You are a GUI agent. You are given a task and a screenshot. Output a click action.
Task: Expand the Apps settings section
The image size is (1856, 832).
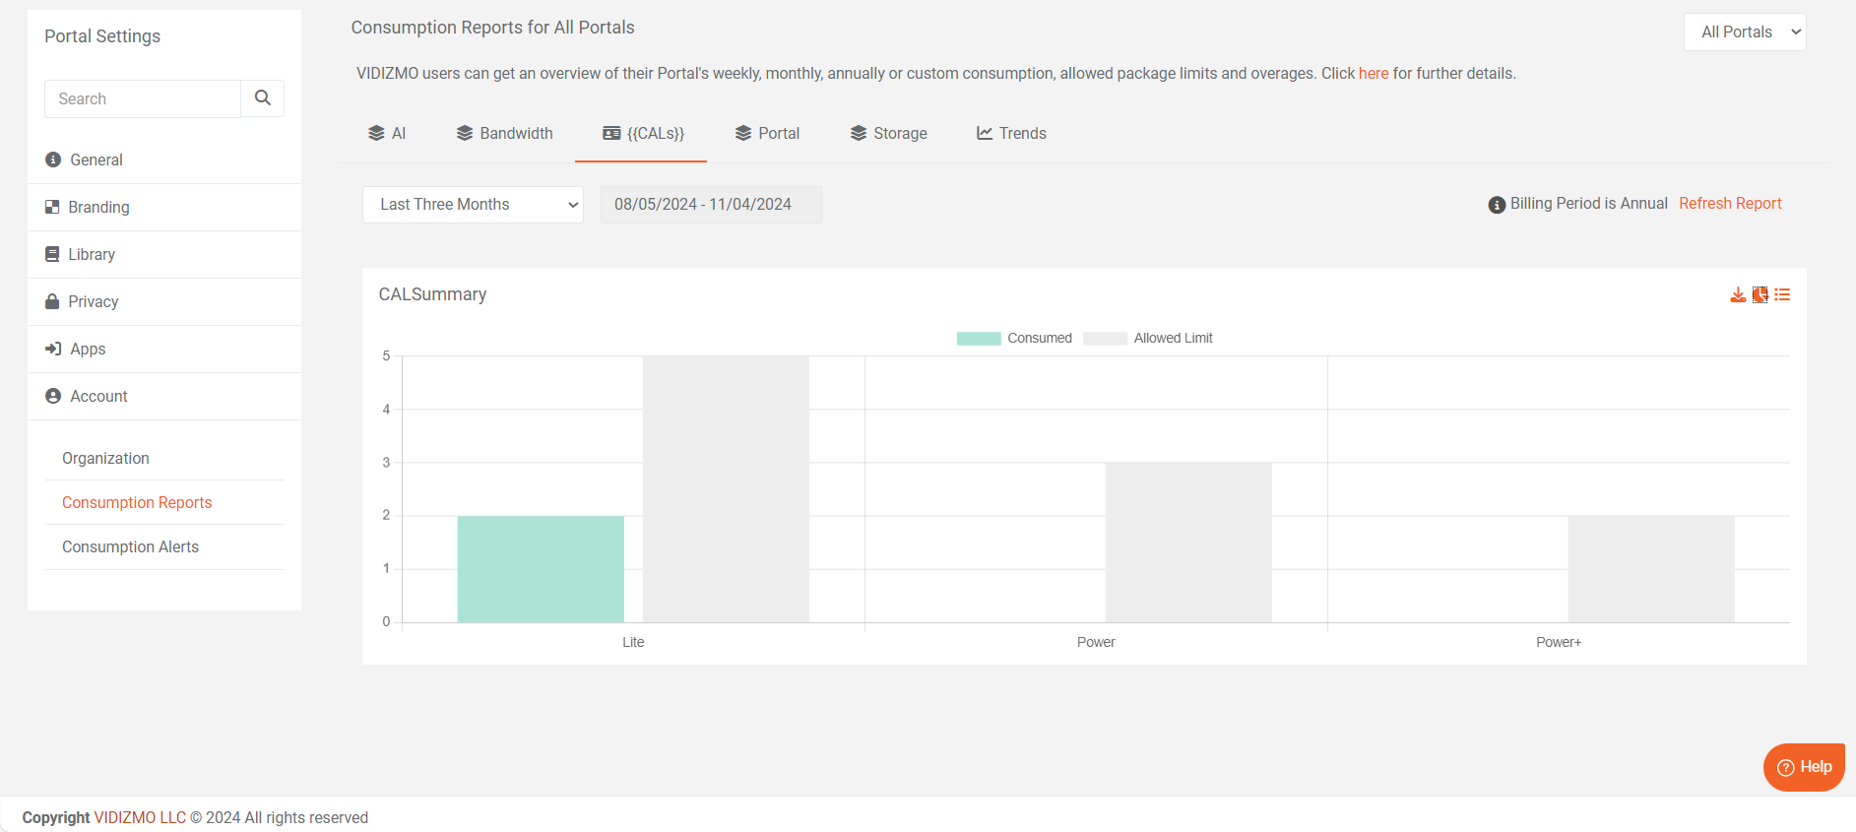point(88,349)
